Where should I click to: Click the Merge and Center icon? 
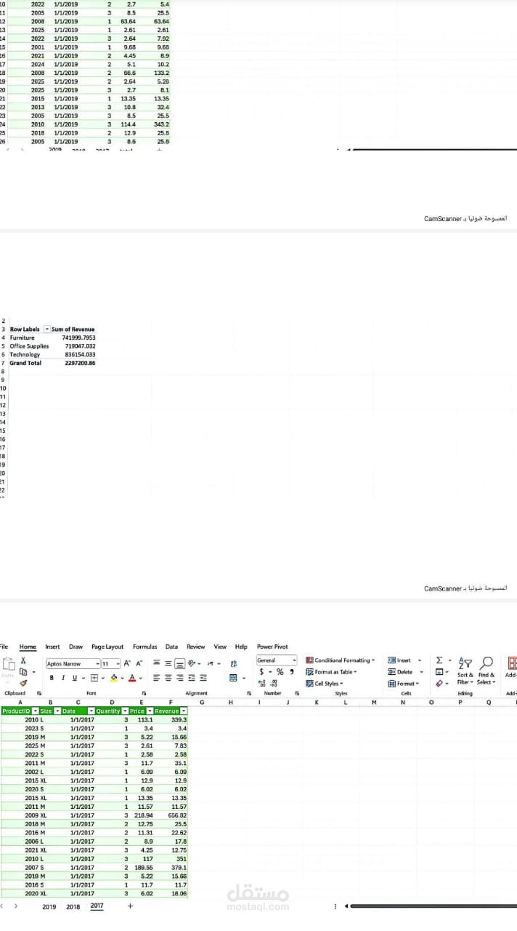coord(233,678)
